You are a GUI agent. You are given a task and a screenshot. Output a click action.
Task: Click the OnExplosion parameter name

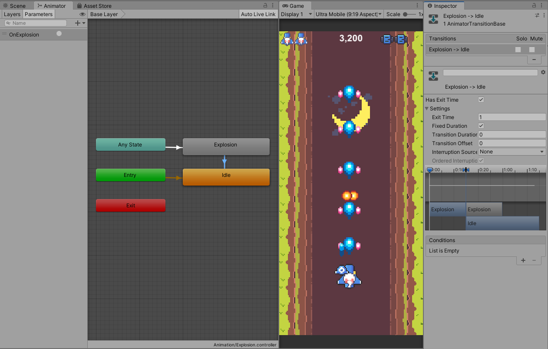24,35
